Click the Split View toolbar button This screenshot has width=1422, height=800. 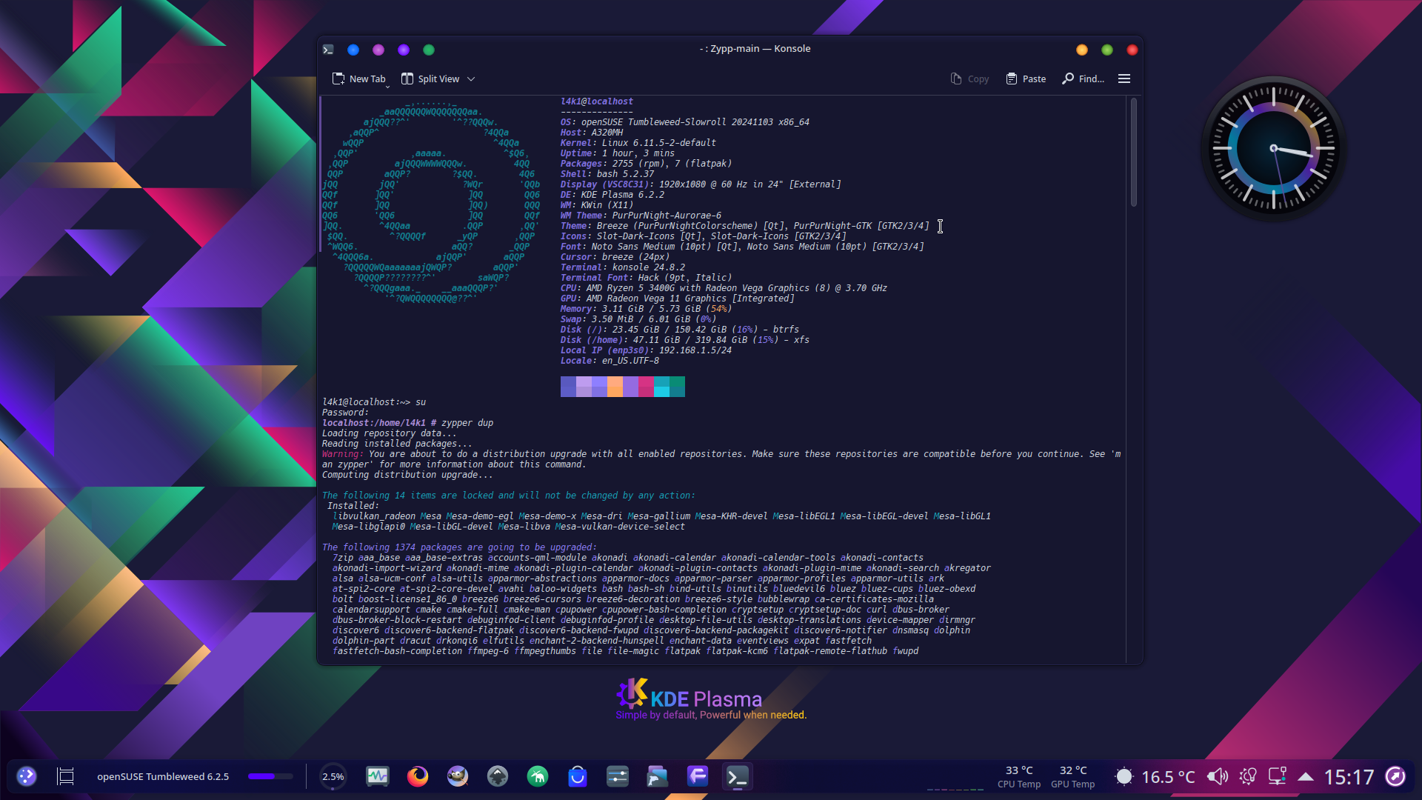pos(430,79)
